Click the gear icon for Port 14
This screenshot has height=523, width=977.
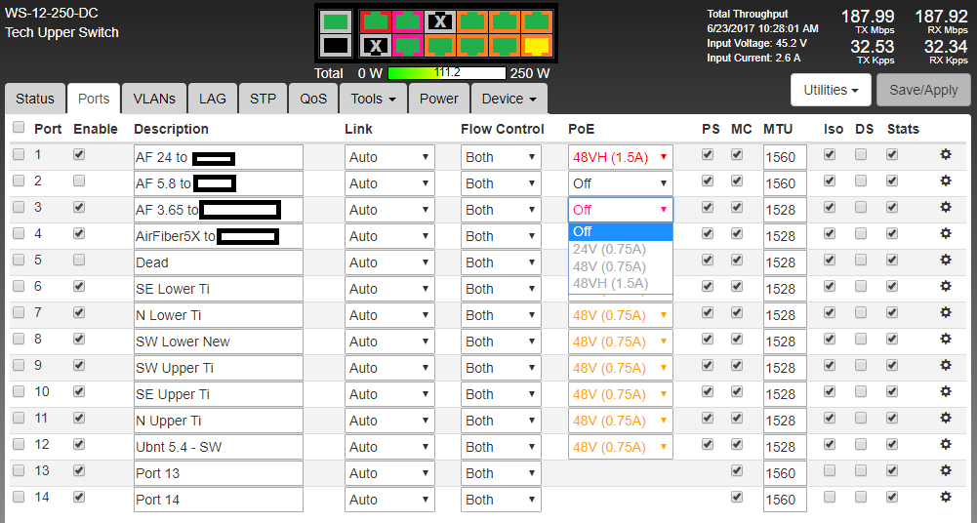click(x=945, y=497)
